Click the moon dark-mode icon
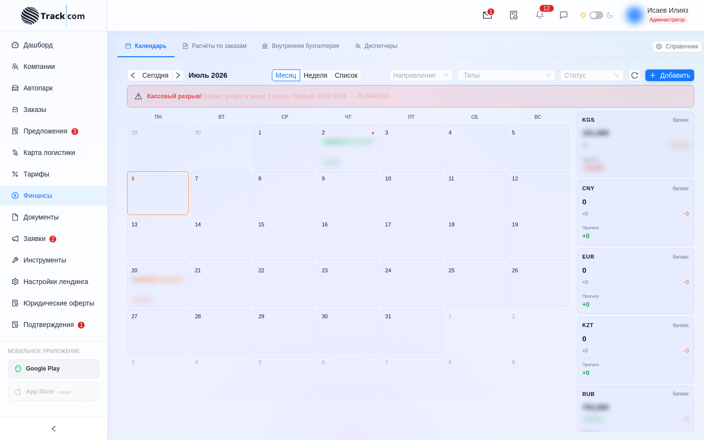This screenshot has height=440, width=704. (610, 15)
